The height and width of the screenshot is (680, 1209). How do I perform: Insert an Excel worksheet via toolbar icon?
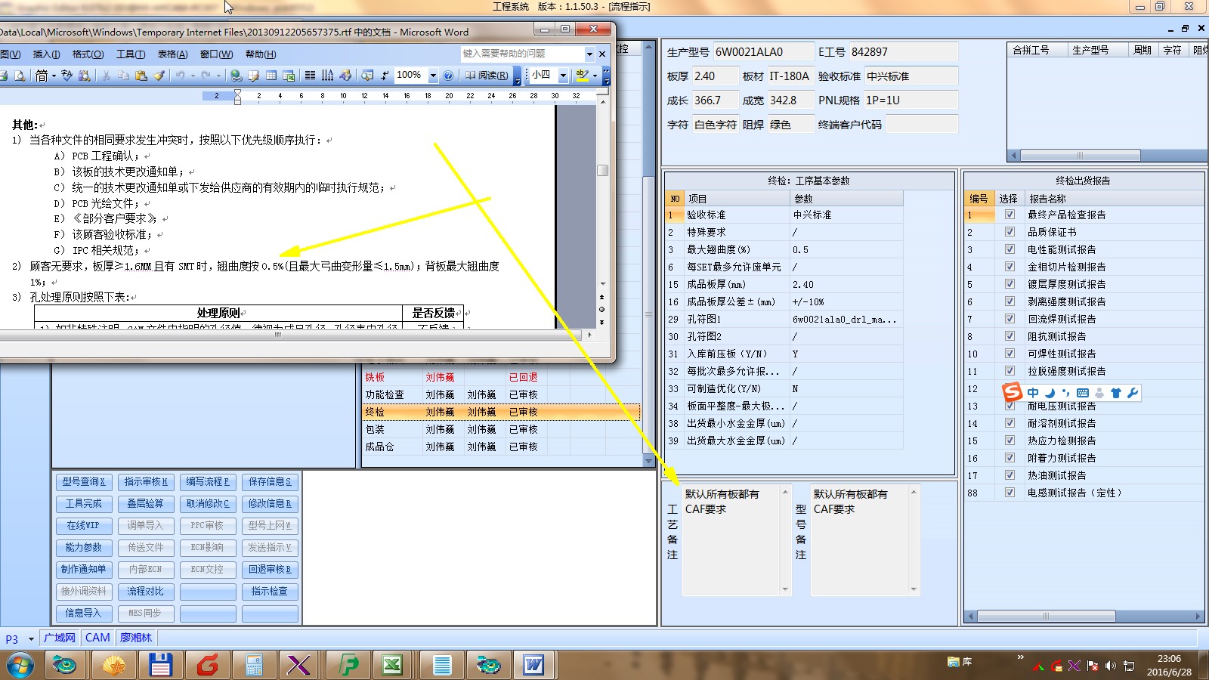coord(289,76)
